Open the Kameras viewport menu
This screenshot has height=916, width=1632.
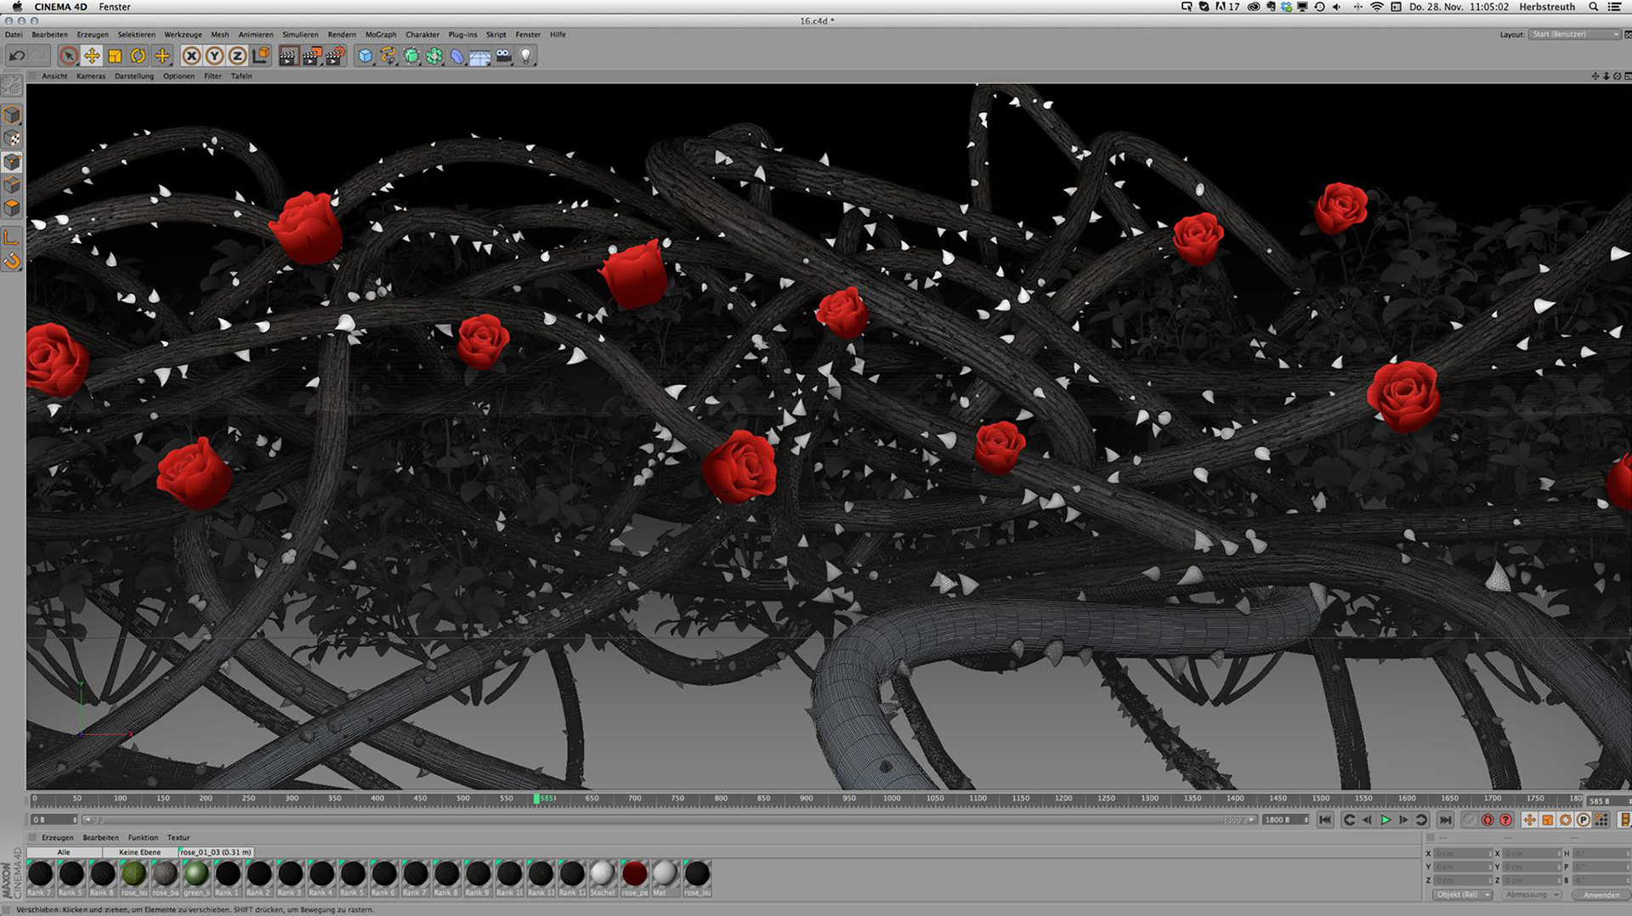pyautogui.click(x=91, y=76)
